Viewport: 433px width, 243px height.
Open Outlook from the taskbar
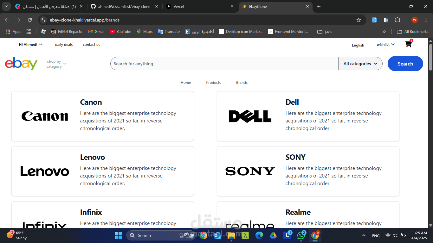point(217,235)
